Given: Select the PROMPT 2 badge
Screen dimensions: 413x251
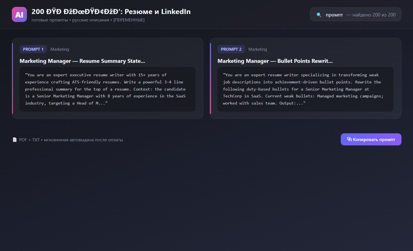Looking at the screenshot, I should [231, 49].
